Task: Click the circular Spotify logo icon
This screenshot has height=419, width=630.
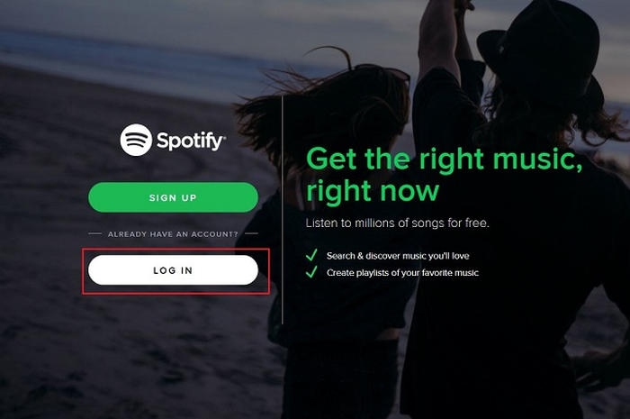Action: (x=136, y=140)
